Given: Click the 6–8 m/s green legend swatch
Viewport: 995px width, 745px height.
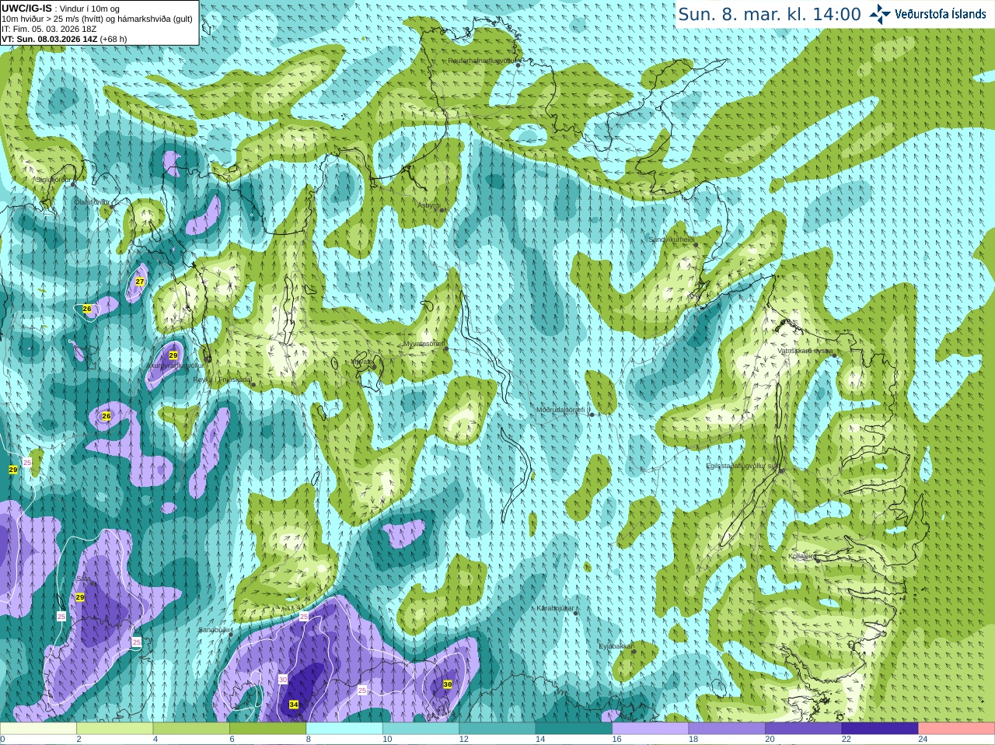Looking at the screenshot, I should point(268,729).
